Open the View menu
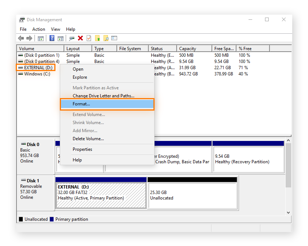The width and height of the screenshot is (308, 246). point(55,29)
